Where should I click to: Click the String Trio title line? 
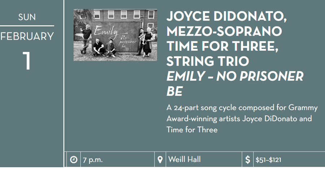coord(207,62)
